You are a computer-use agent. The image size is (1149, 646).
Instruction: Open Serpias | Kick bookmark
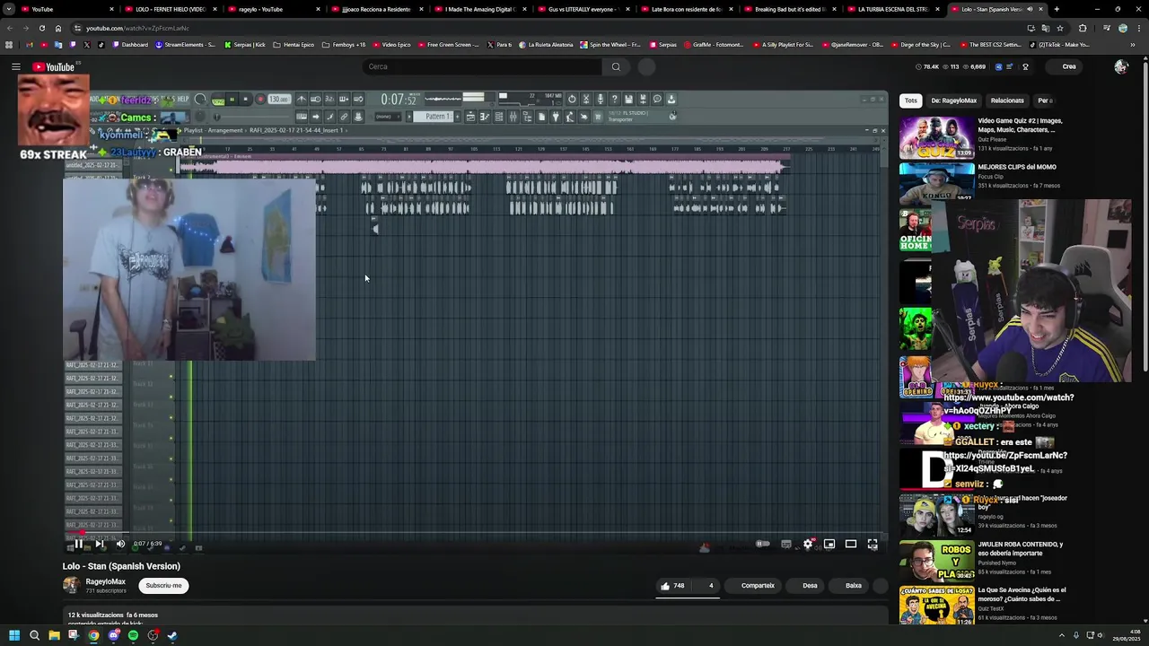point(244,45)
